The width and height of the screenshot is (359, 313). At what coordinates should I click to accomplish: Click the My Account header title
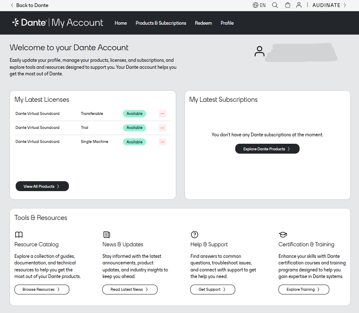click(78, 23)
